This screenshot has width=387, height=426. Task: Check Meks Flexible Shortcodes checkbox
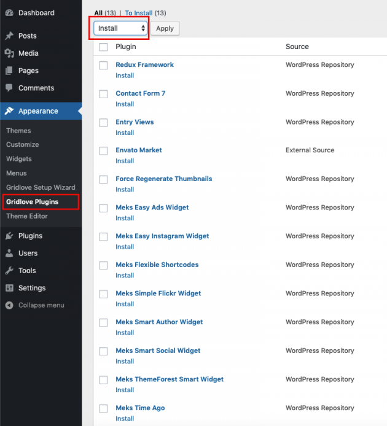coord(103,265)
